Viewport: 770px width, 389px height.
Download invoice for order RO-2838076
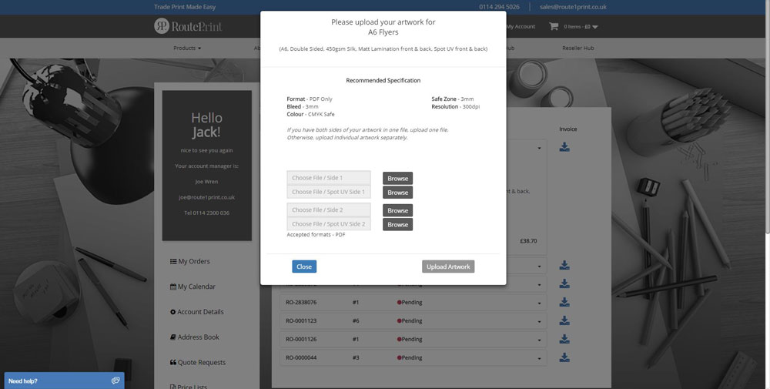coord(564,302)
